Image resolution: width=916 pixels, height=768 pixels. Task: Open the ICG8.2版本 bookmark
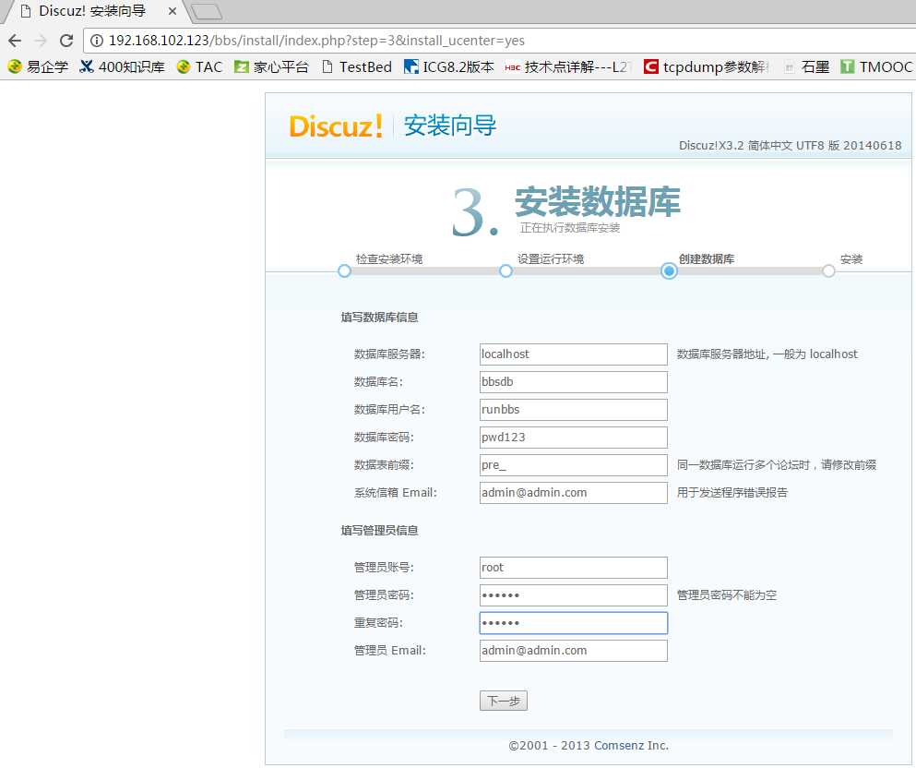448,66
